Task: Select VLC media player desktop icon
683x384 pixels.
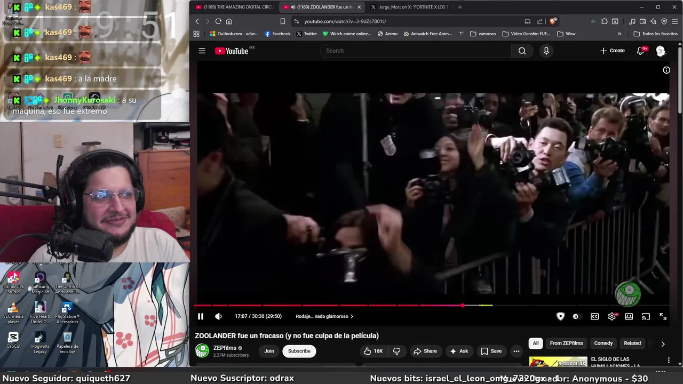Action: (13, 314)
